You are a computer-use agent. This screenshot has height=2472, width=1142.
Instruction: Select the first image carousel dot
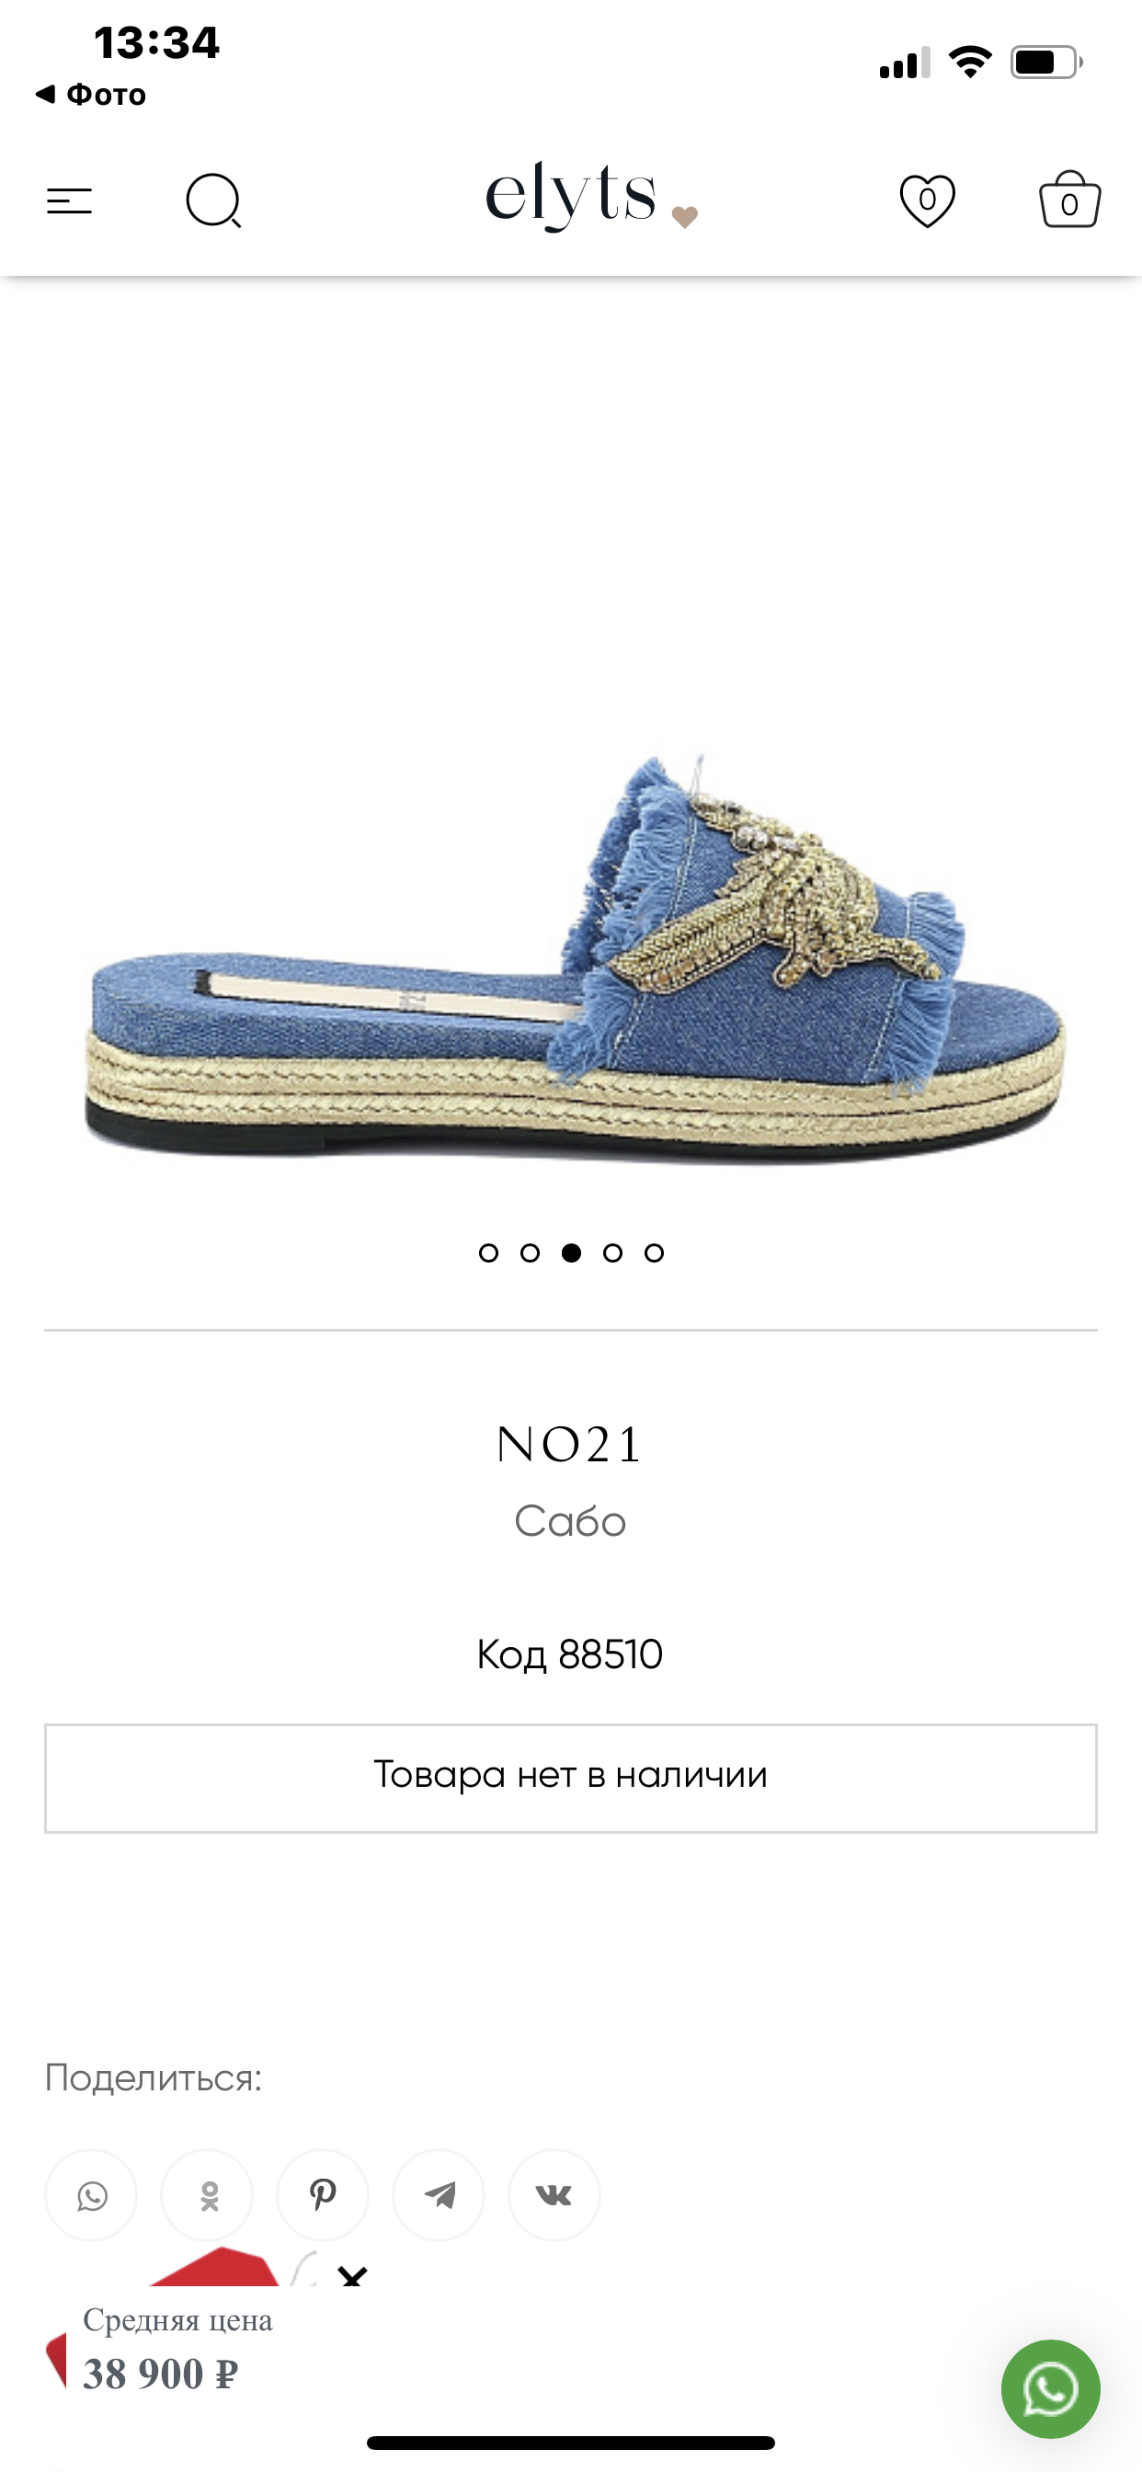[x=488, y=1253]
